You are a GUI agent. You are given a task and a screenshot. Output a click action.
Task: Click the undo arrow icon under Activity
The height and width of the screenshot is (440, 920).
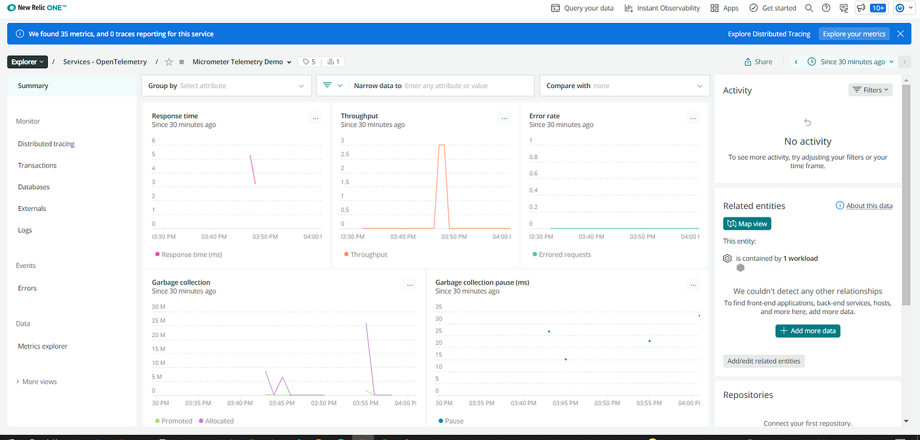pyautogui.click(x=808, y=122)
